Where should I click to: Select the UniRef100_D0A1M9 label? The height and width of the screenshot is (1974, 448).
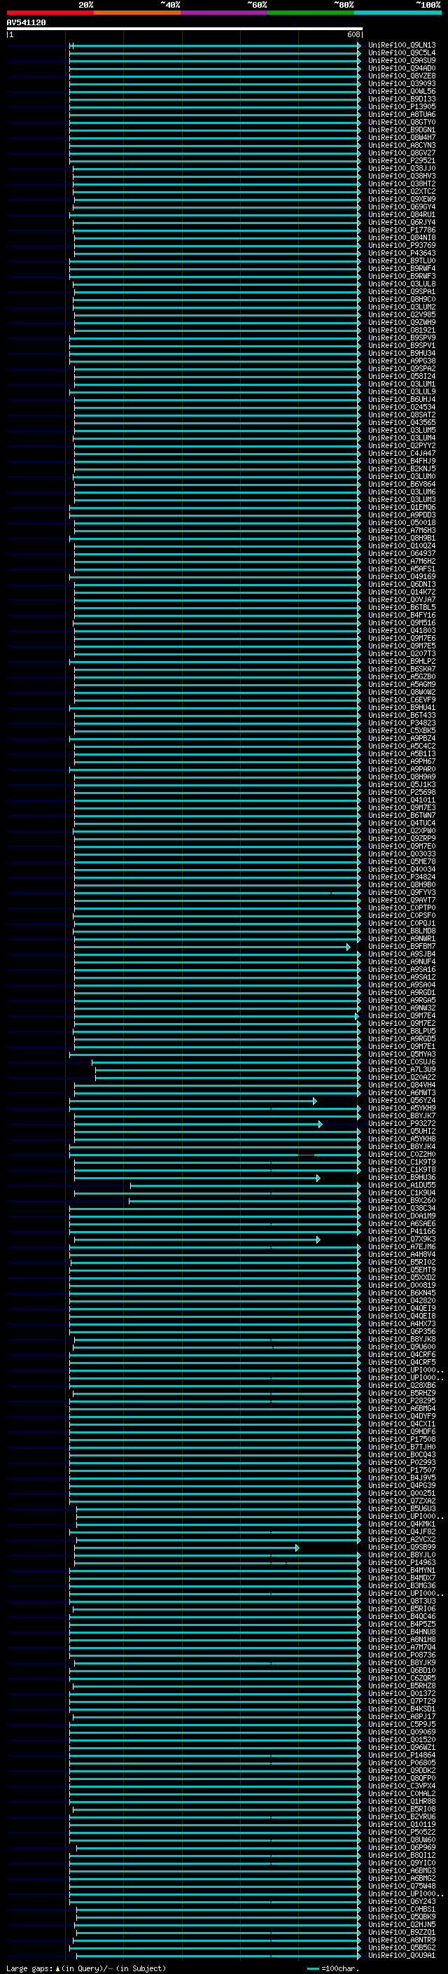(x=402, y=1216)
